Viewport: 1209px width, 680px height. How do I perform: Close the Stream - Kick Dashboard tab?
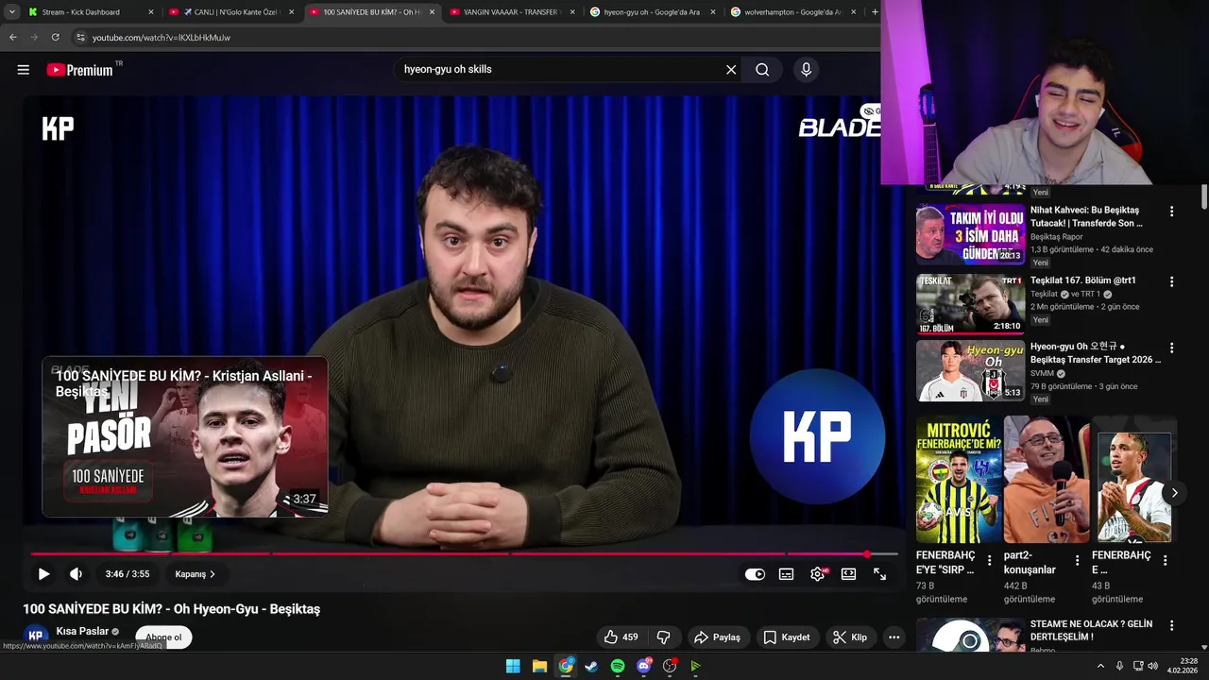[150, 12]
